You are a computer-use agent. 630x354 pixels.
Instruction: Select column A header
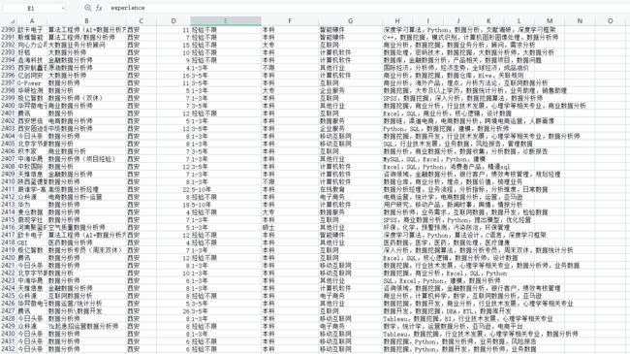[x=32, y=21]
